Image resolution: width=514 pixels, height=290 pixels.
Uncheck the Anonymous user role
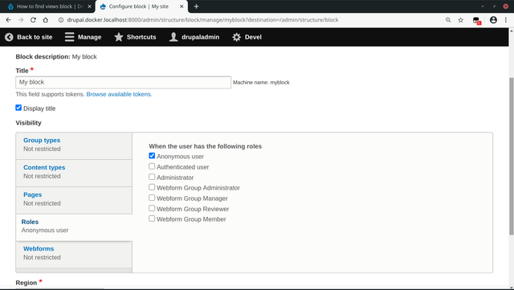[x=152, y=156]
